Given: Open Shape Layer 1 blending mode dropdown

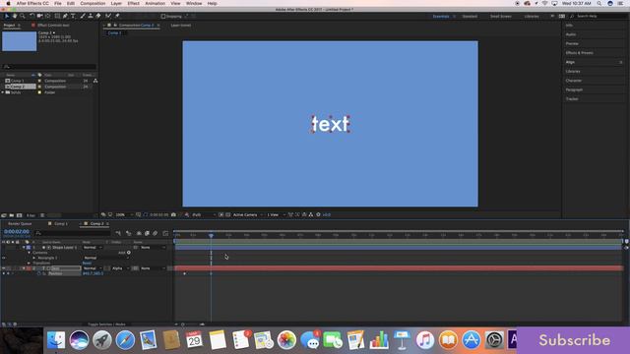Looking at the screenshot, I should pos(93,247).
